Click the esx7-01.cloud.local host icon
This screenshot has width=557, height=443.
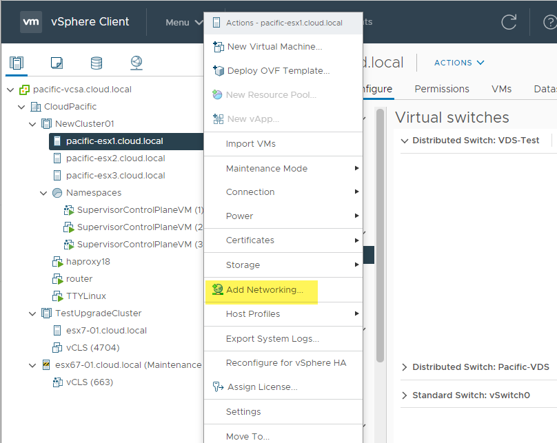click(57, 331)
